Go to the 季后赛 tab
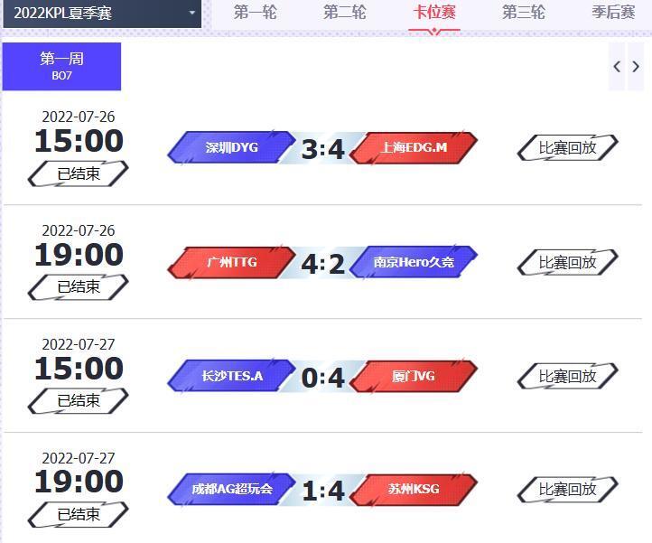 [613, 13]
